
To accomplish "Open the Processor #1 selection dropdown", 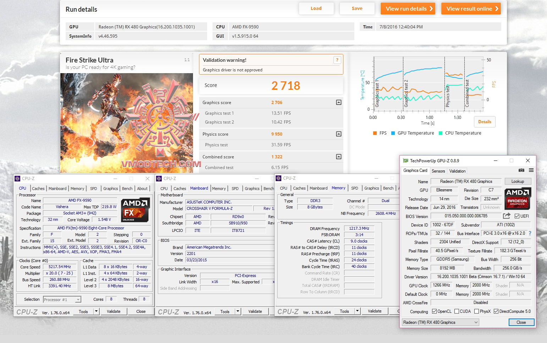I will coord(62,300).
